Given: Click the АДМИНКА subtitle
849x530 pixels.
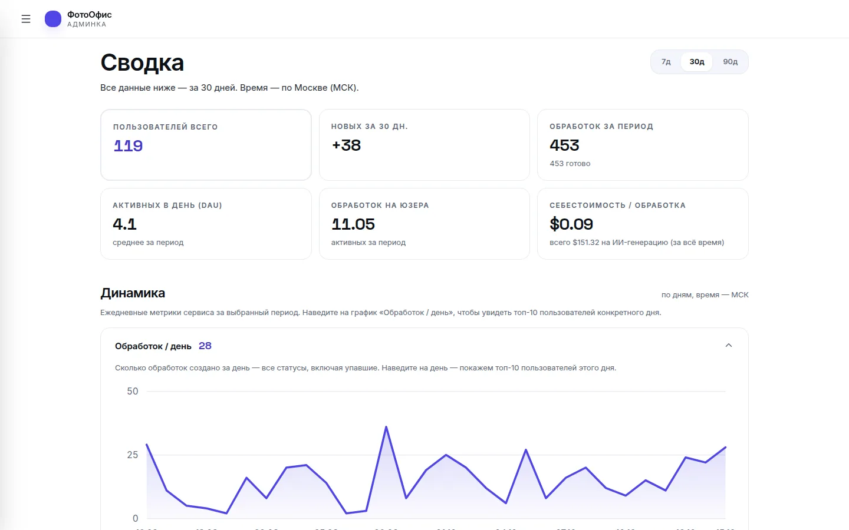Looking at the screenshot, I should 87,25.
